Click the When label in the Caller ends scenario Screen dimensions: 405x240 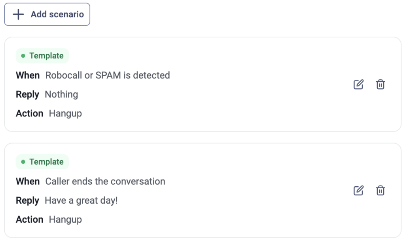click(28, 182)
